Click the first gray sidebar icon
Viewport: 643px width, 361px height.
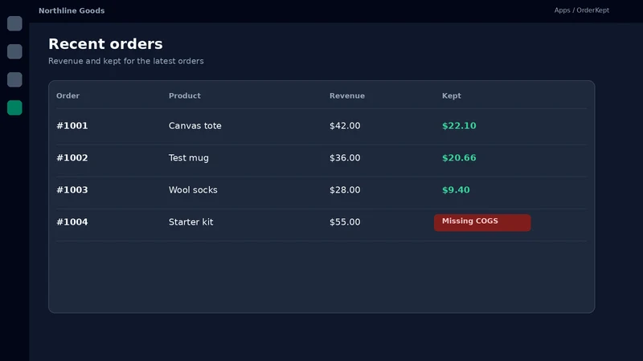[14, 23]
